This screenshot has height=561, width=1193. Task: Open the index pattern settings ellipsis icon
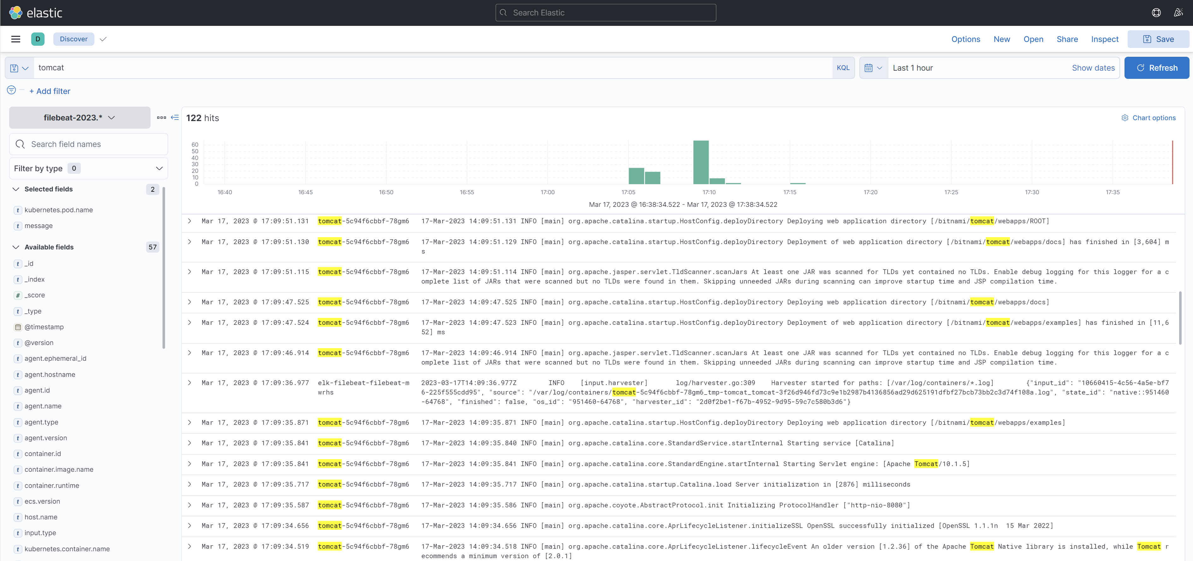161,118
